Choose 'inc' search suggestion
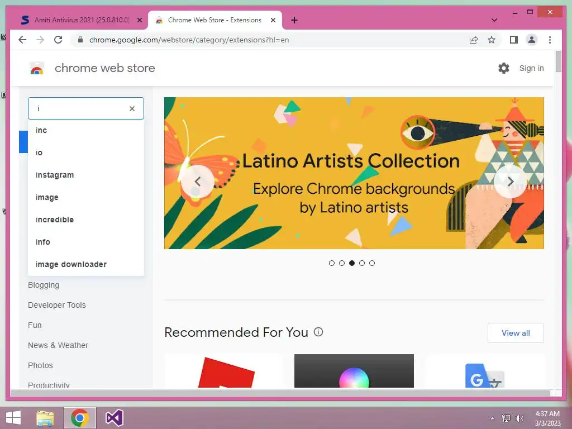 [86, 130]
